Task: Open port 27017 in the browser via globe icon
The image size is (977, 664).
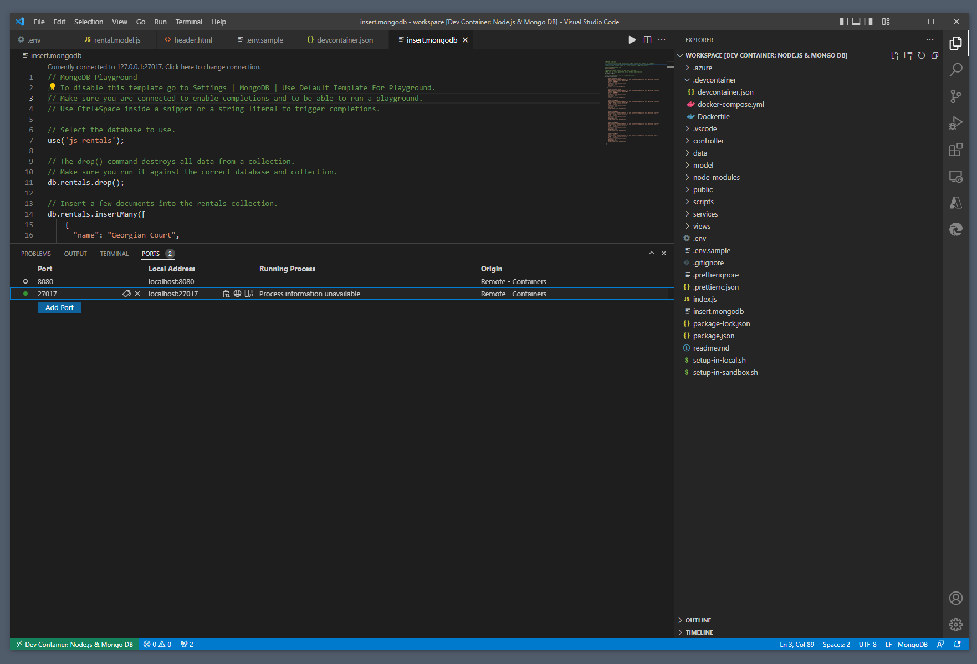Action: click(x=237, y=294)
